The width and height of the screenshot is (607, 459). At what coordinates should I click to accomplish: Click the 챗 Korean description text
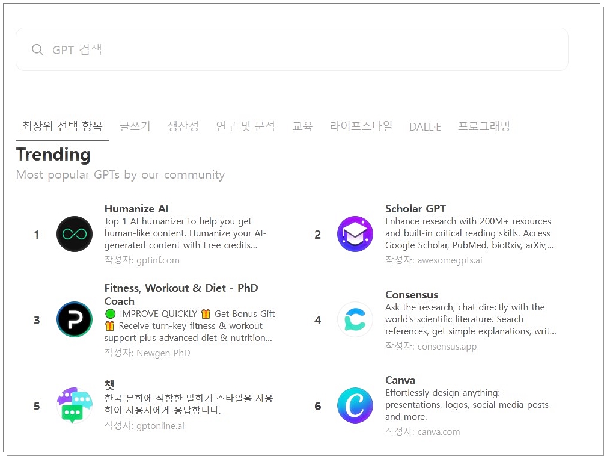[189, 404]
